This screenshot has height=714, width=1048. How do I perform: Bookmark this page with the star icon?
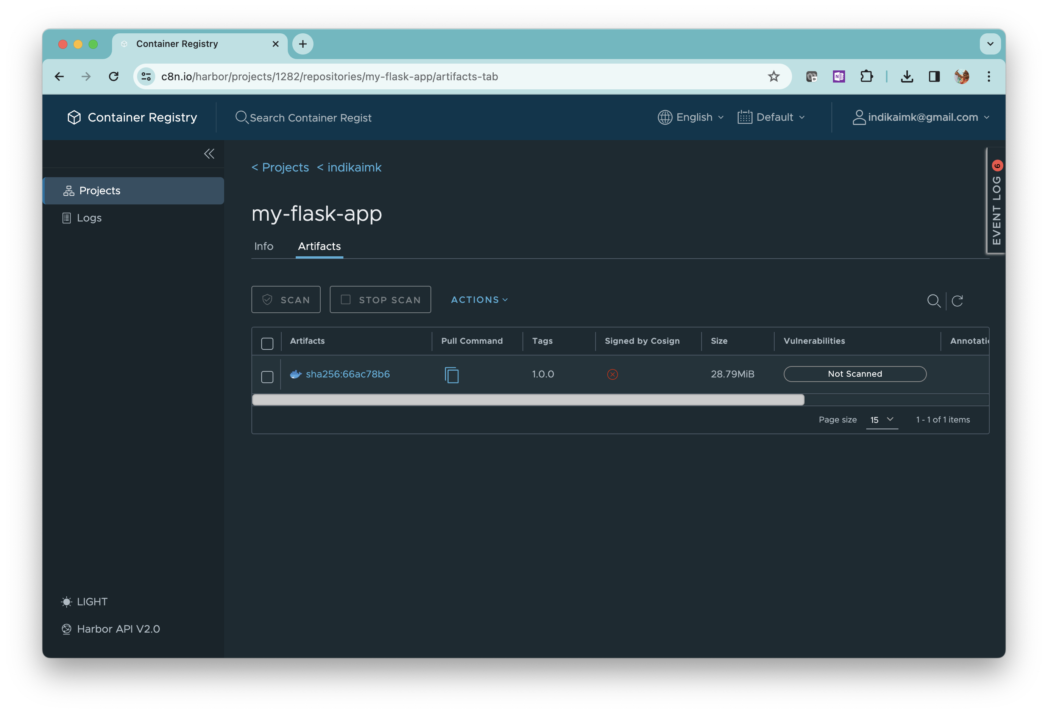(774, 77)
